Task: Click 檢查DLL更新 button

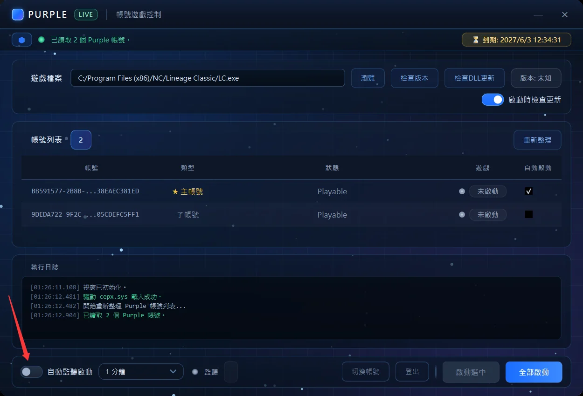Action: pos(474,78)
